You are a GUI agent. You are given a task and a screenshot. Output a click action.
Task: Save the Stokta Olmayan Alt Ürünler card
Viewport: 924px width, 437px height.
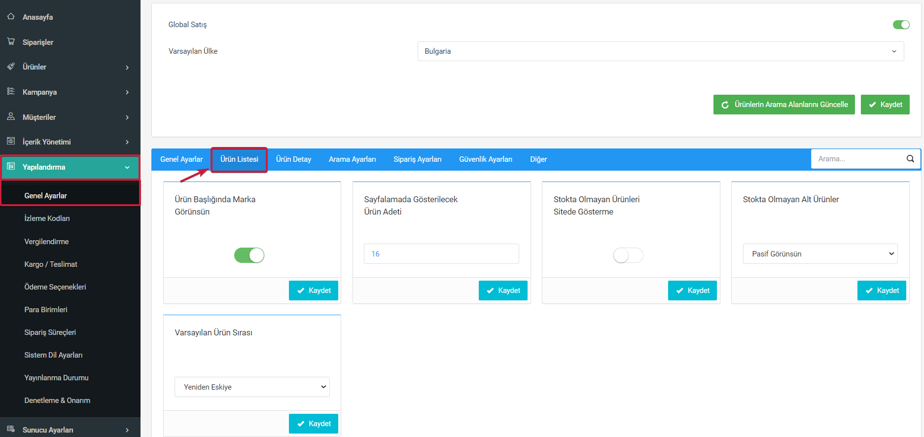[882, 291]
